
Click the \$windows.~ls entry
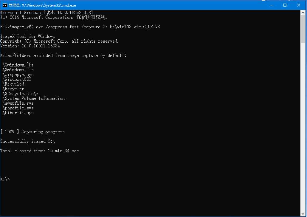(18, 70)
